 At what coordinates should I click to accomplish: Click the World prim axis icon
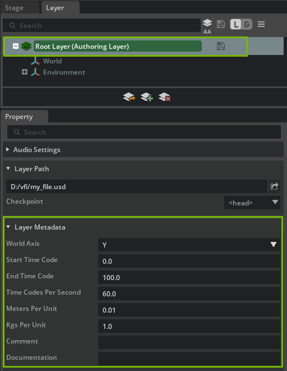35,61
